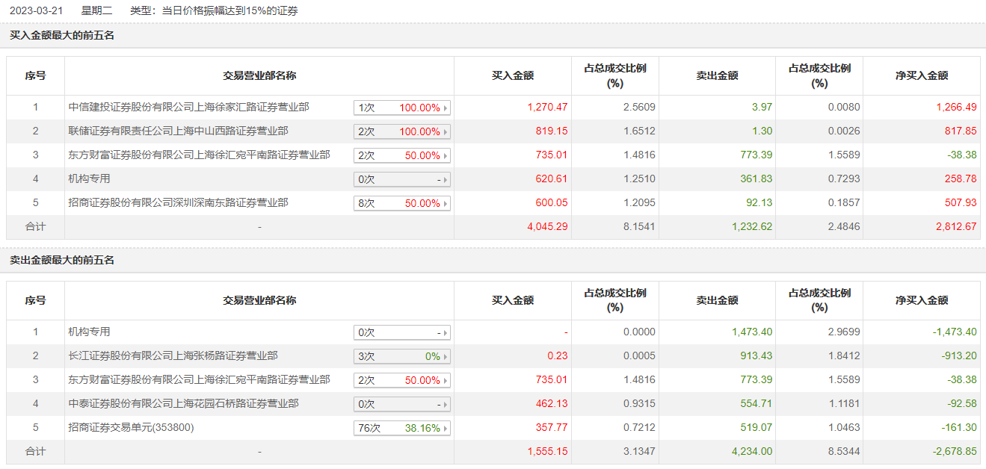Open 0次 box for 机构专用 in buy table
Image resolution: width=986 pixels, height=469 pixels.
402,179
